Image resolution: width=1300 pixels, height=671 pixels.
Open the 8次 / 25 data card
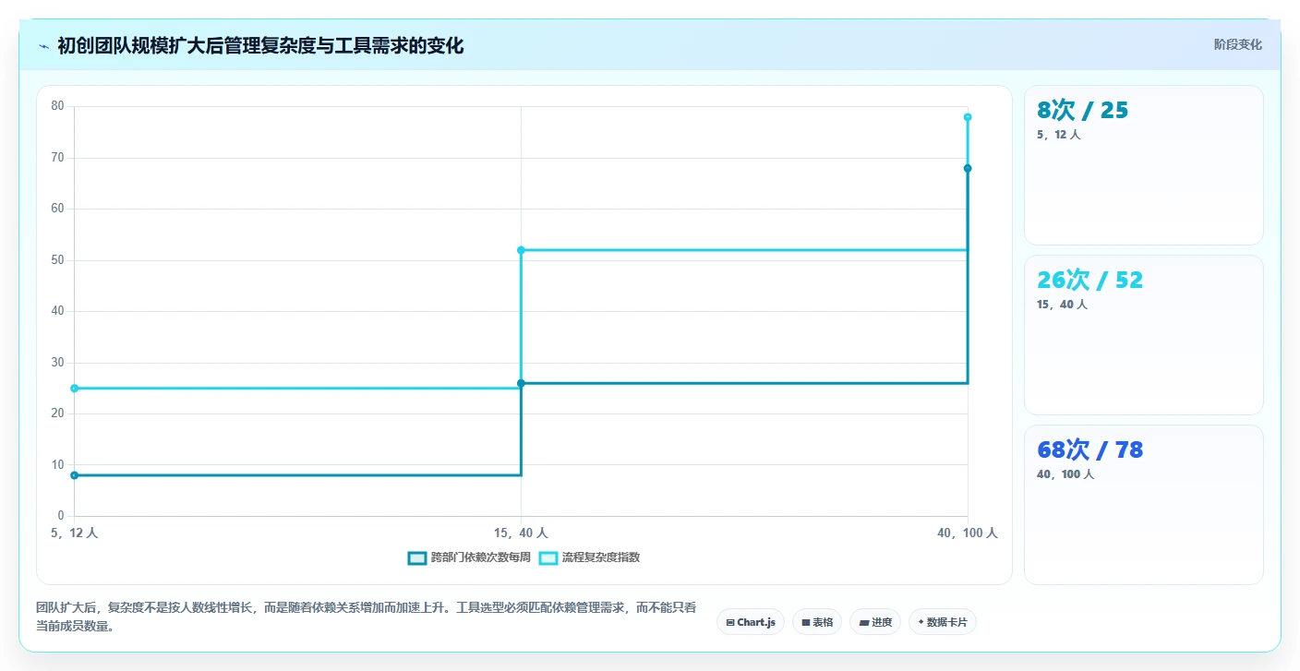pos(1144,165)
